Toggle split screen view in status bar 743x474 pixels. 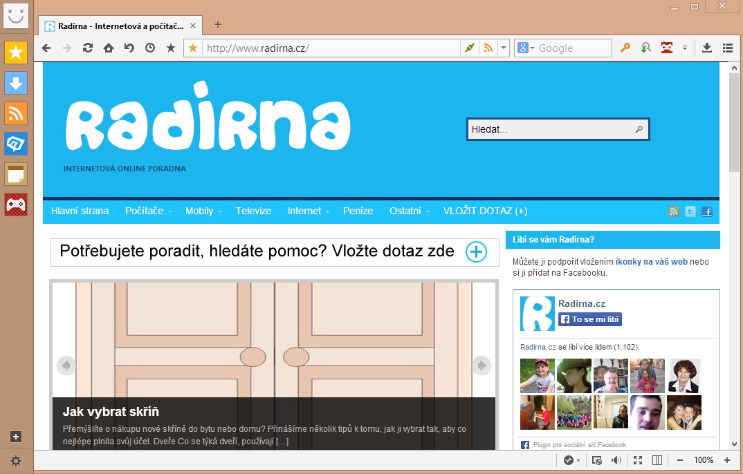pyautogui.click(x=657, y=460)
